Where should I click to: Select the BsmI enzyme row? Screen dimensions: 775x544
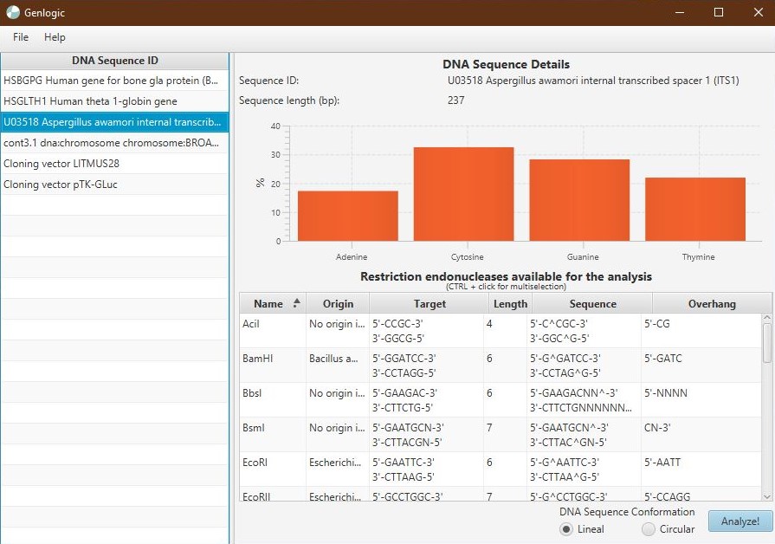click(501, 435)
